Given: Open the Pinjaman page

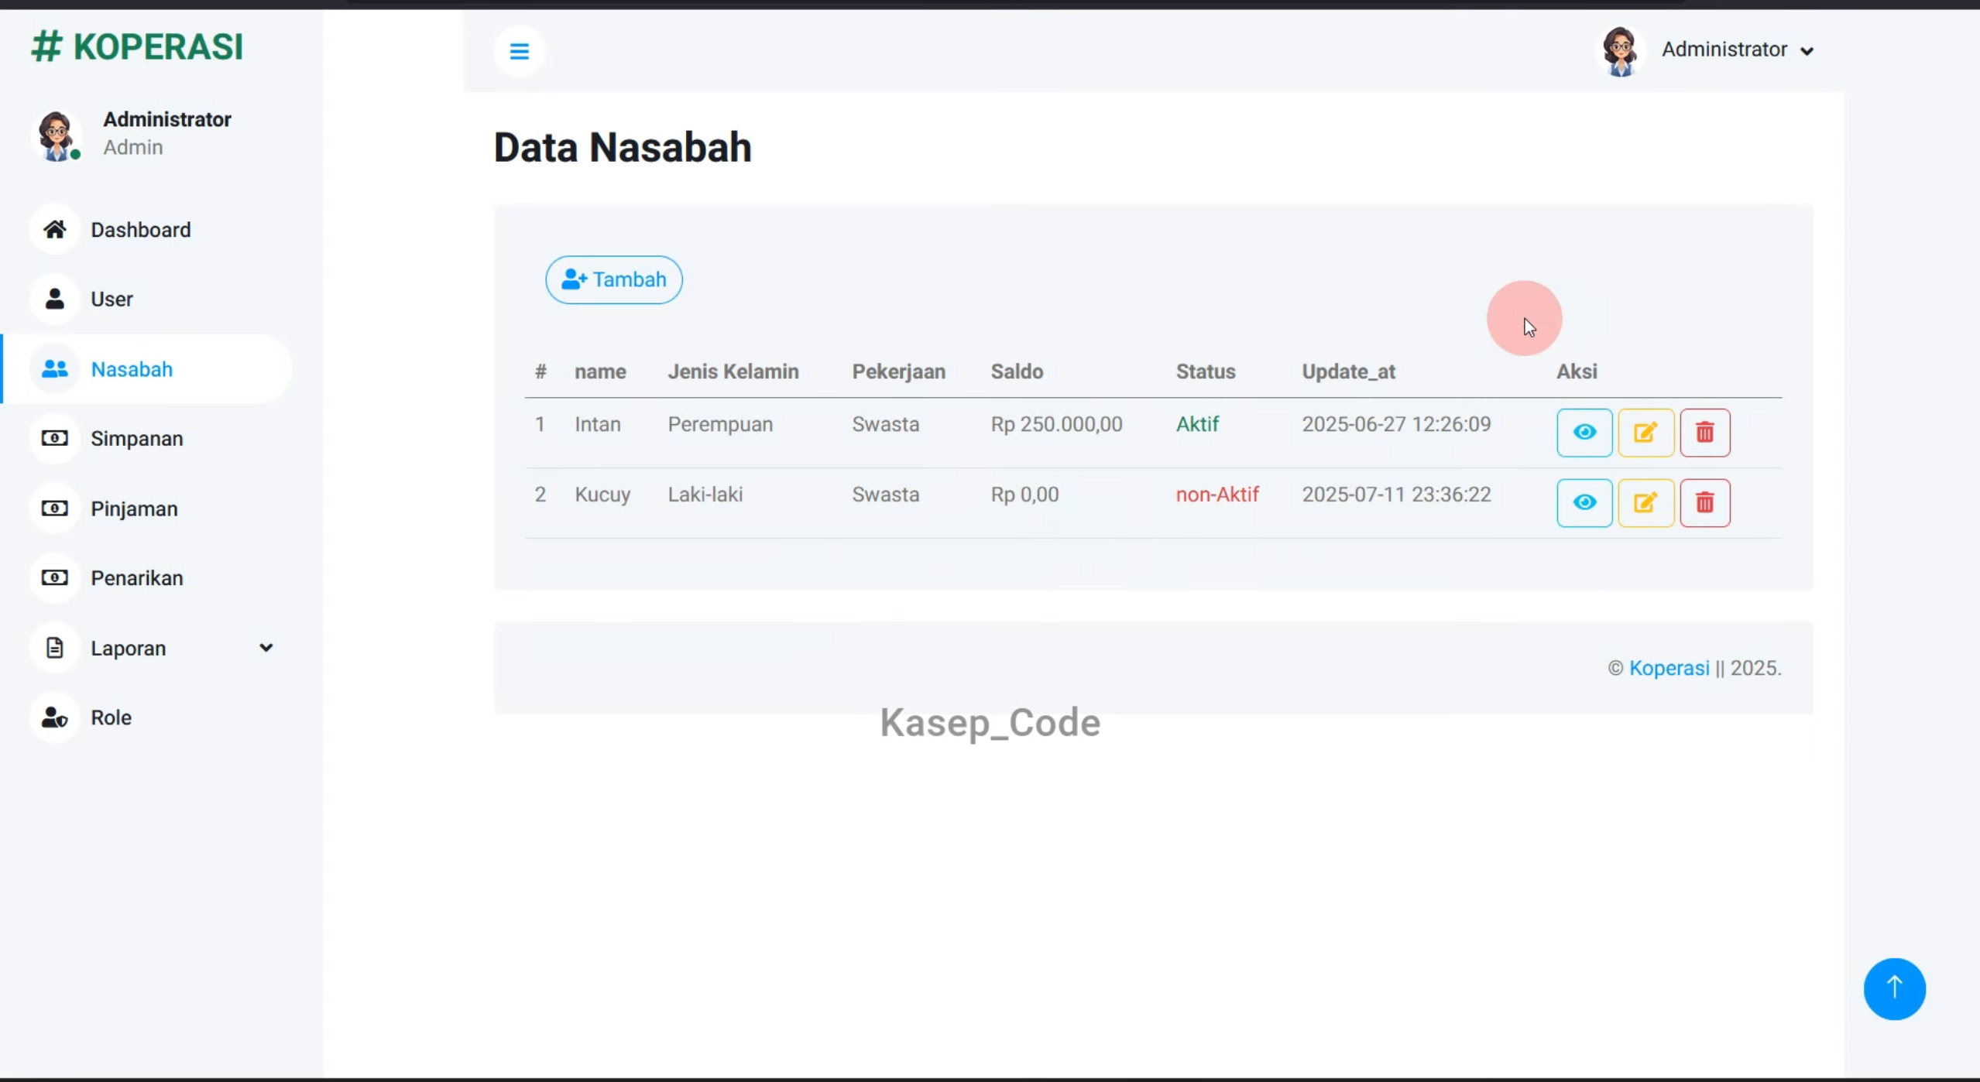Looking at the screenshot, I should pos(134,509).
